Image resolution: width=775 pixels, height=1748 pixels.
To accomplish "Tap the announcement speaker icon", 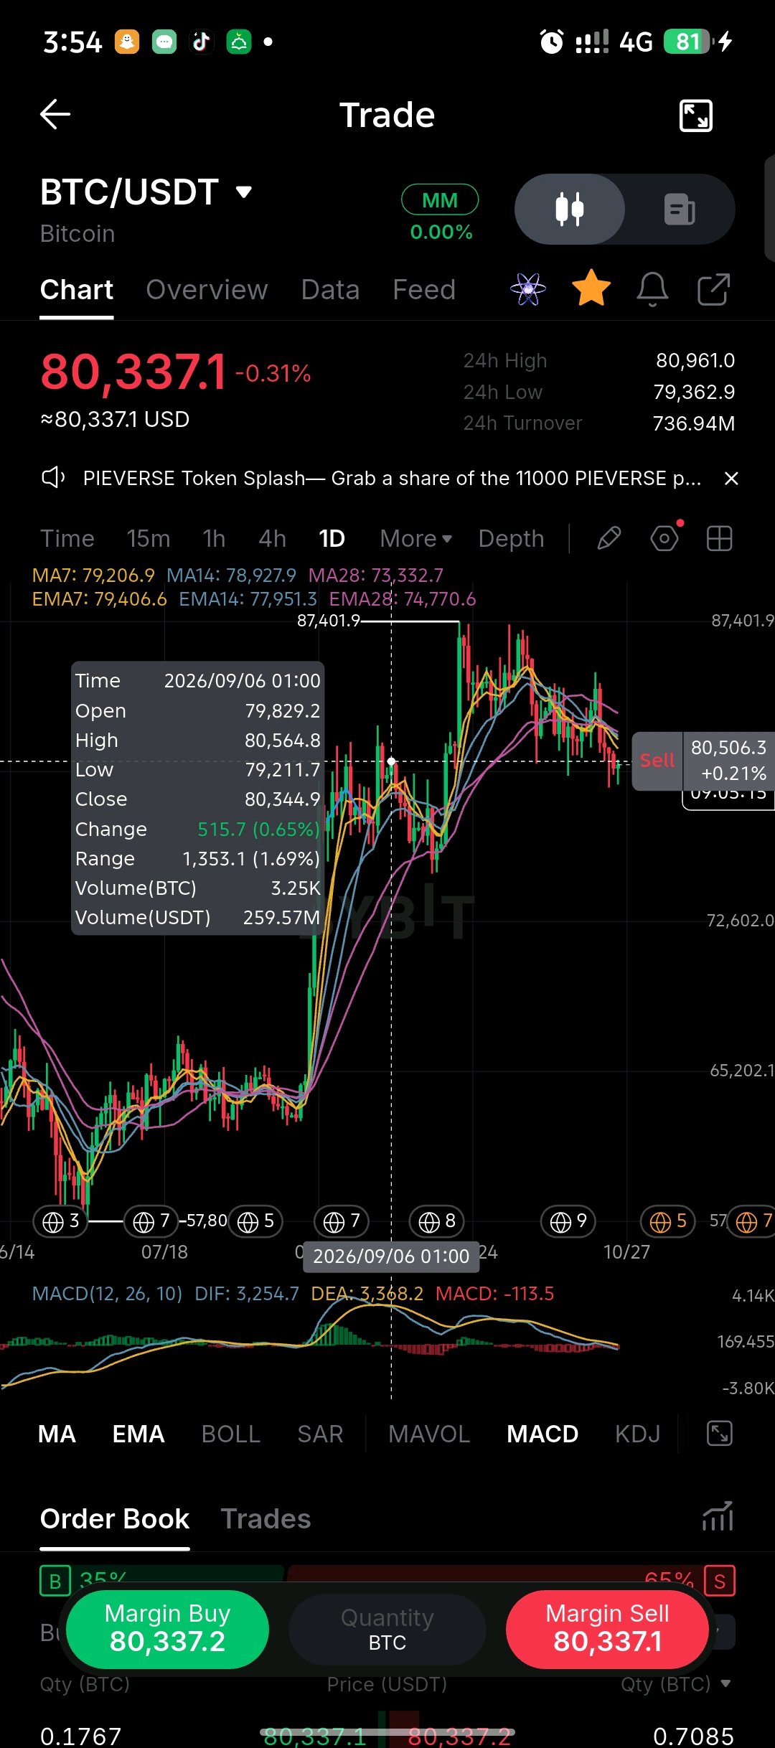I will (53, 477).
